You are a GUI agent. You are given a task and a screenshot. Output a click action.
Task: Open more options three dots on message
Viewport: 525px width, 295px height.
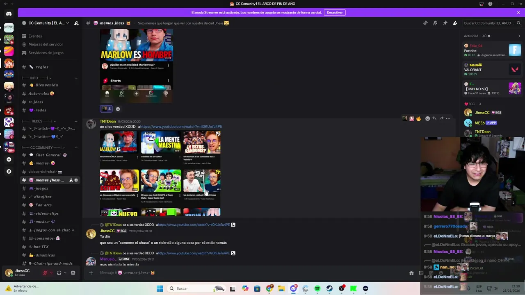448,118
